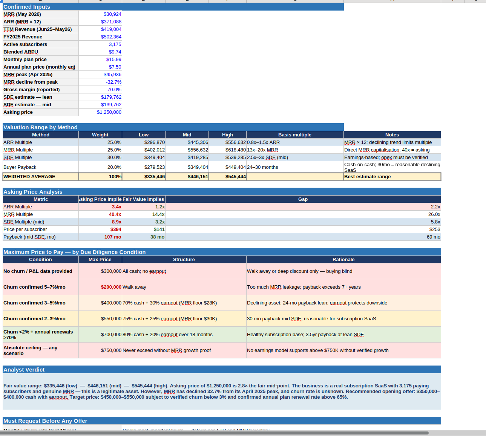
Task: Select the Max Price column header
Action: [100, 260]
